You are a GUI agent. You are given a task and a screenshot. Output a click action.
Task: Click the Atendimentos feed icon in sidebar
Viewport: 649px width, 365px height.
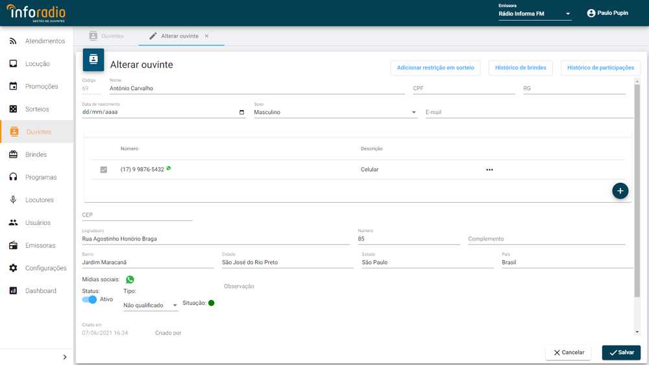point(13,41)
